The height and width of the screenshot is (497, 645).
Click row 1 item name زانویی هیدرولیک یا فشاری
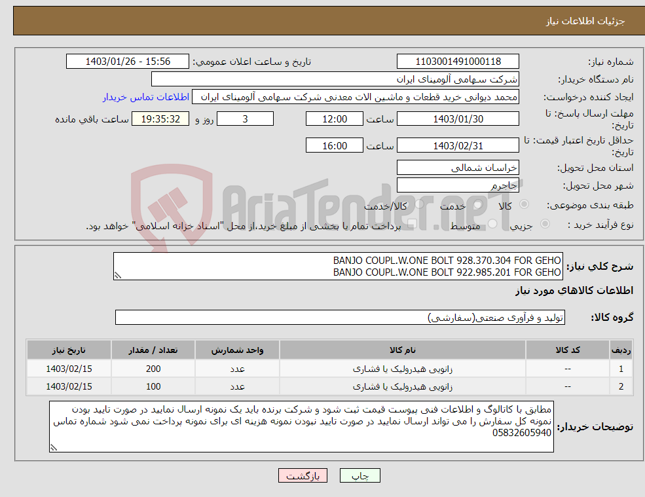pyautogui.click(x=403, y=369)
